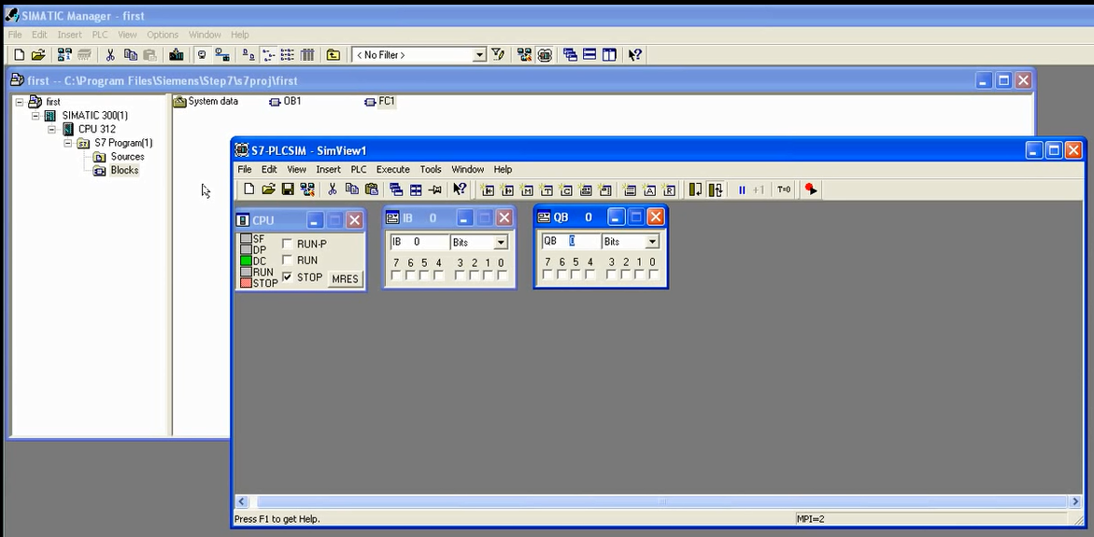
Task: Click the Download to PLC icon in SIMATIC Manager
Action: click(176, 54)
